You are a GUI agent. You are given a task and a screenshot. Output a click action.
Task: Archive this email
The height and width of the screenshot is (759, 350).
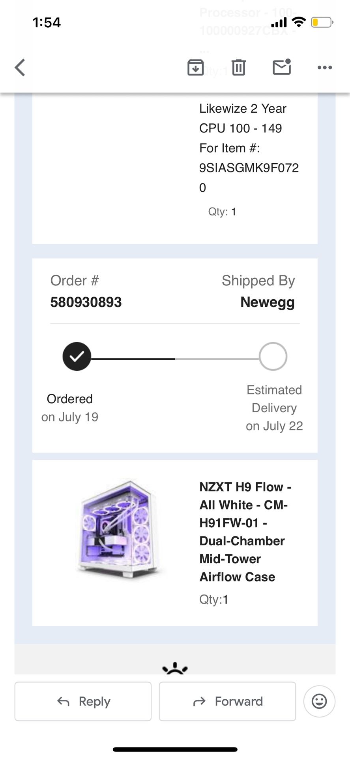point(195,67)
